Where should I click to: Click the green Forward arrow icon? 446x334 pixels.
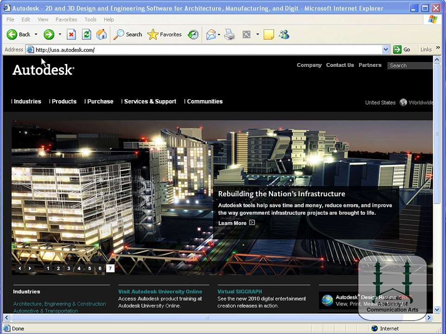click(x=49, y=34)
